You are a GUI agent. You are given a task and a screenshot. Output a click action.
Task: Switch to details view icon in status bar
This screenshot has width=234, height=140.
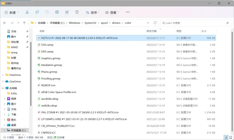(226, 137)
